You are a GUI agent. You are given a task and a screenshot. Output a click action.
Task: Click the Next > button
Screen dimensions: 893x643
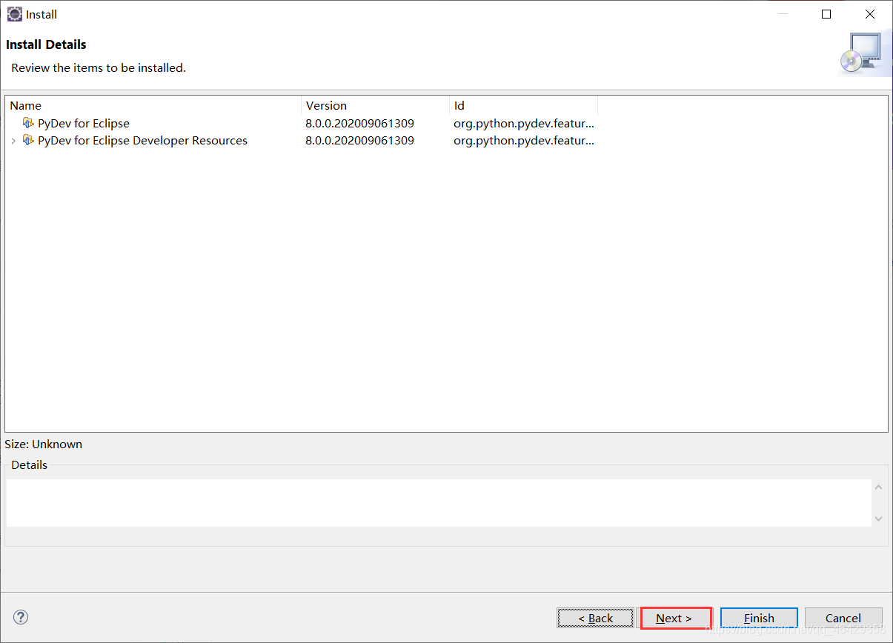675,618
